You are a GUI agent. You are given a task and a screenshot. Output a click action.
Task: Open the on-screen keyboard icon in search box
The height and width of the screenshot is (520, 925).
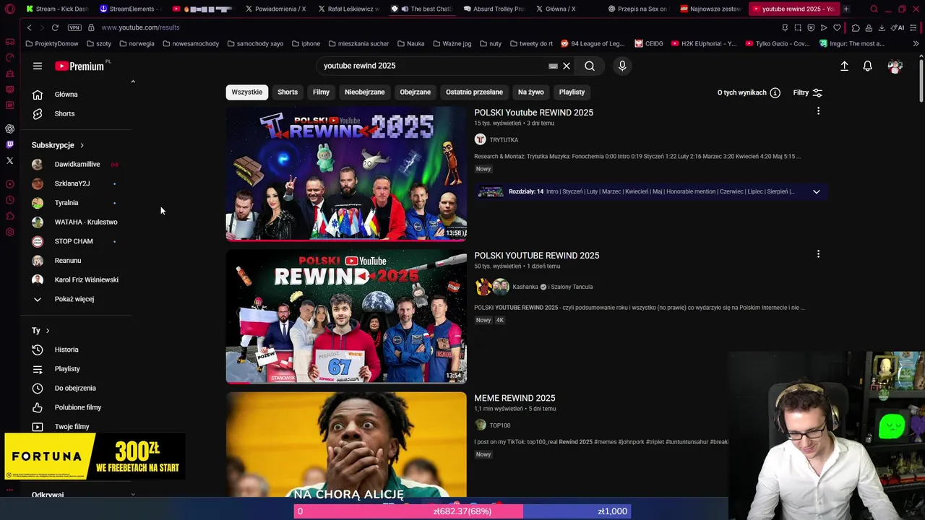553,66
